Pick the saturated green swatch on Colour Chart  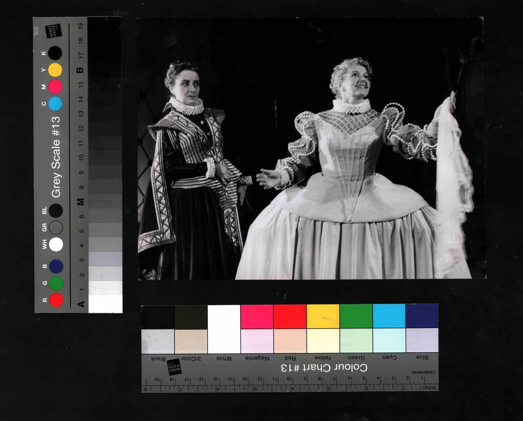pyautogui.click(x=356, y=316)
